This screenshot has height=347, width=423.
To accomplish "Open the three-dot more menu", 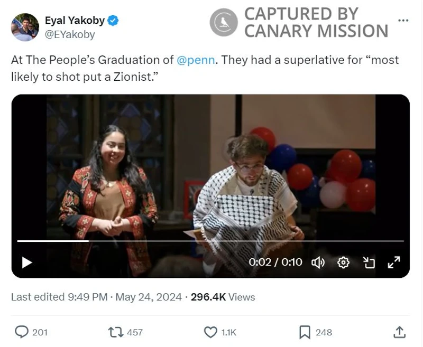I will tap(403, 21).
